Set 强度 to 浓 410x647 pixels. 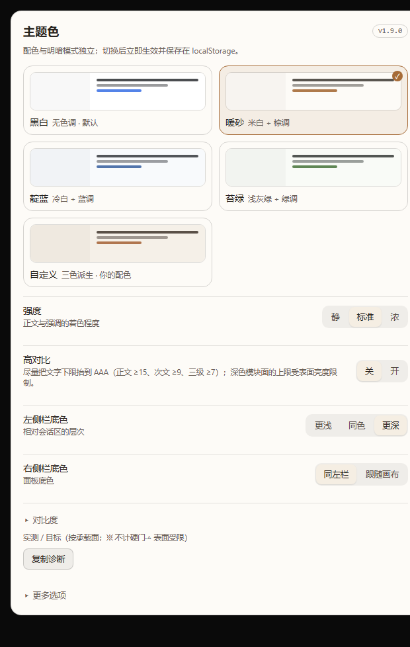395,317
